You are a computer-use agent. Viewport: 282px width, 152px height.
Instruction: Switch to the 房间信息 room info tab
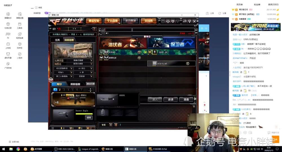(x=69, y=40)
